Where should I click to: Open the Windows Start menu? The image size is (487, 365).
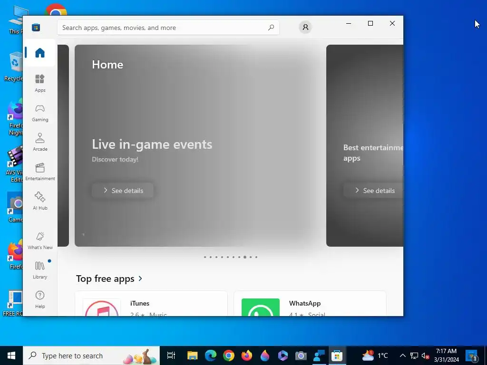(11, 355)
